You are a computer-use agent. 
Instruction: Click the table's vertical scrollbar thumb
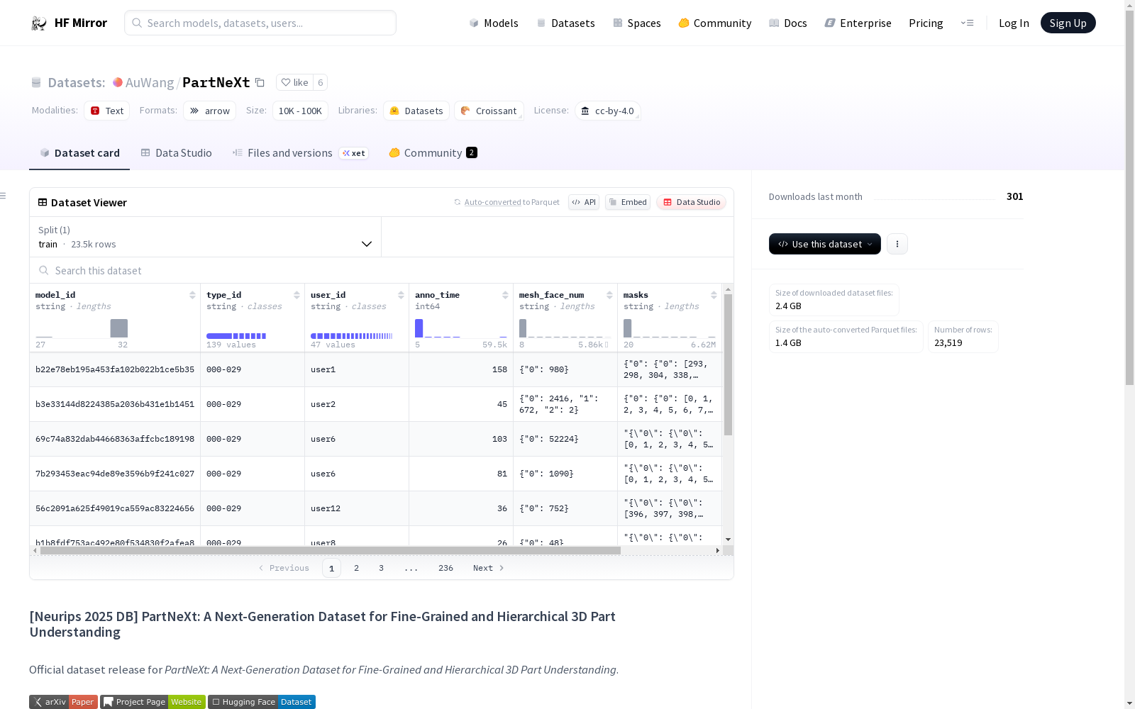(x=728, y=364)
